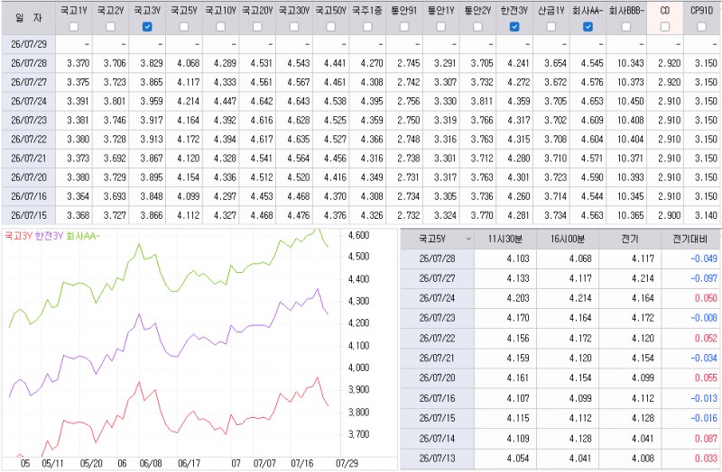Enable the 국고1Y checkbox
Viewport: 722px width, 472px height.
pyautogui.click(x=74, y=27)
